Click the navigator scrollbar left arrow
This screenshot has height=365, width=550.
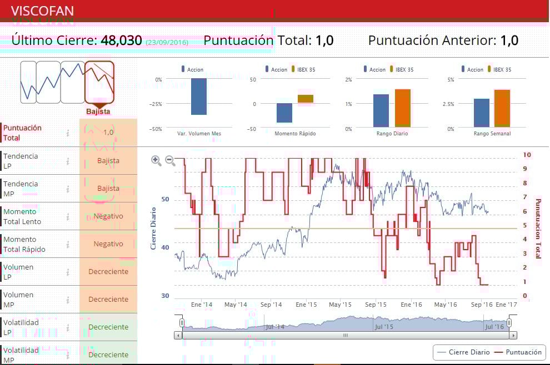click(178, 336)
